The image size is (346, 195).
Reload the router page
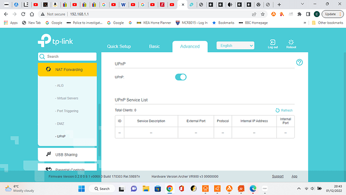(x=23, y=14)
